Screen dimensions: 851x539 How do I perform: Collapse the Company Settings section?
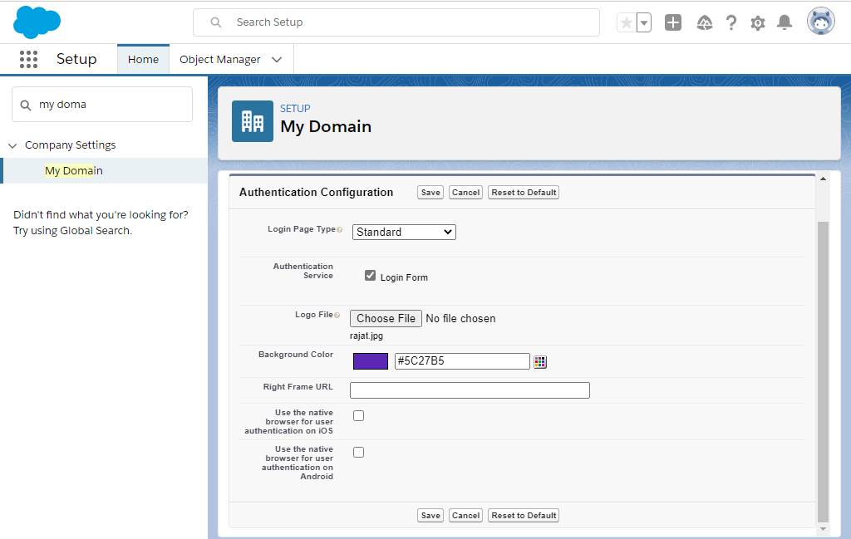12,145
